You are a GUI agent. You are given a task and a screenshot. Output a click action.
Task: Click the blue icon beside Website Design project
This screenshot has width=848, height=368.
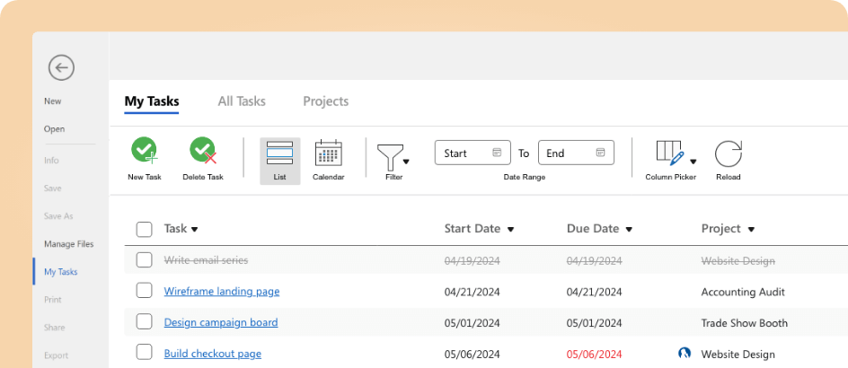tap(685, 354)
